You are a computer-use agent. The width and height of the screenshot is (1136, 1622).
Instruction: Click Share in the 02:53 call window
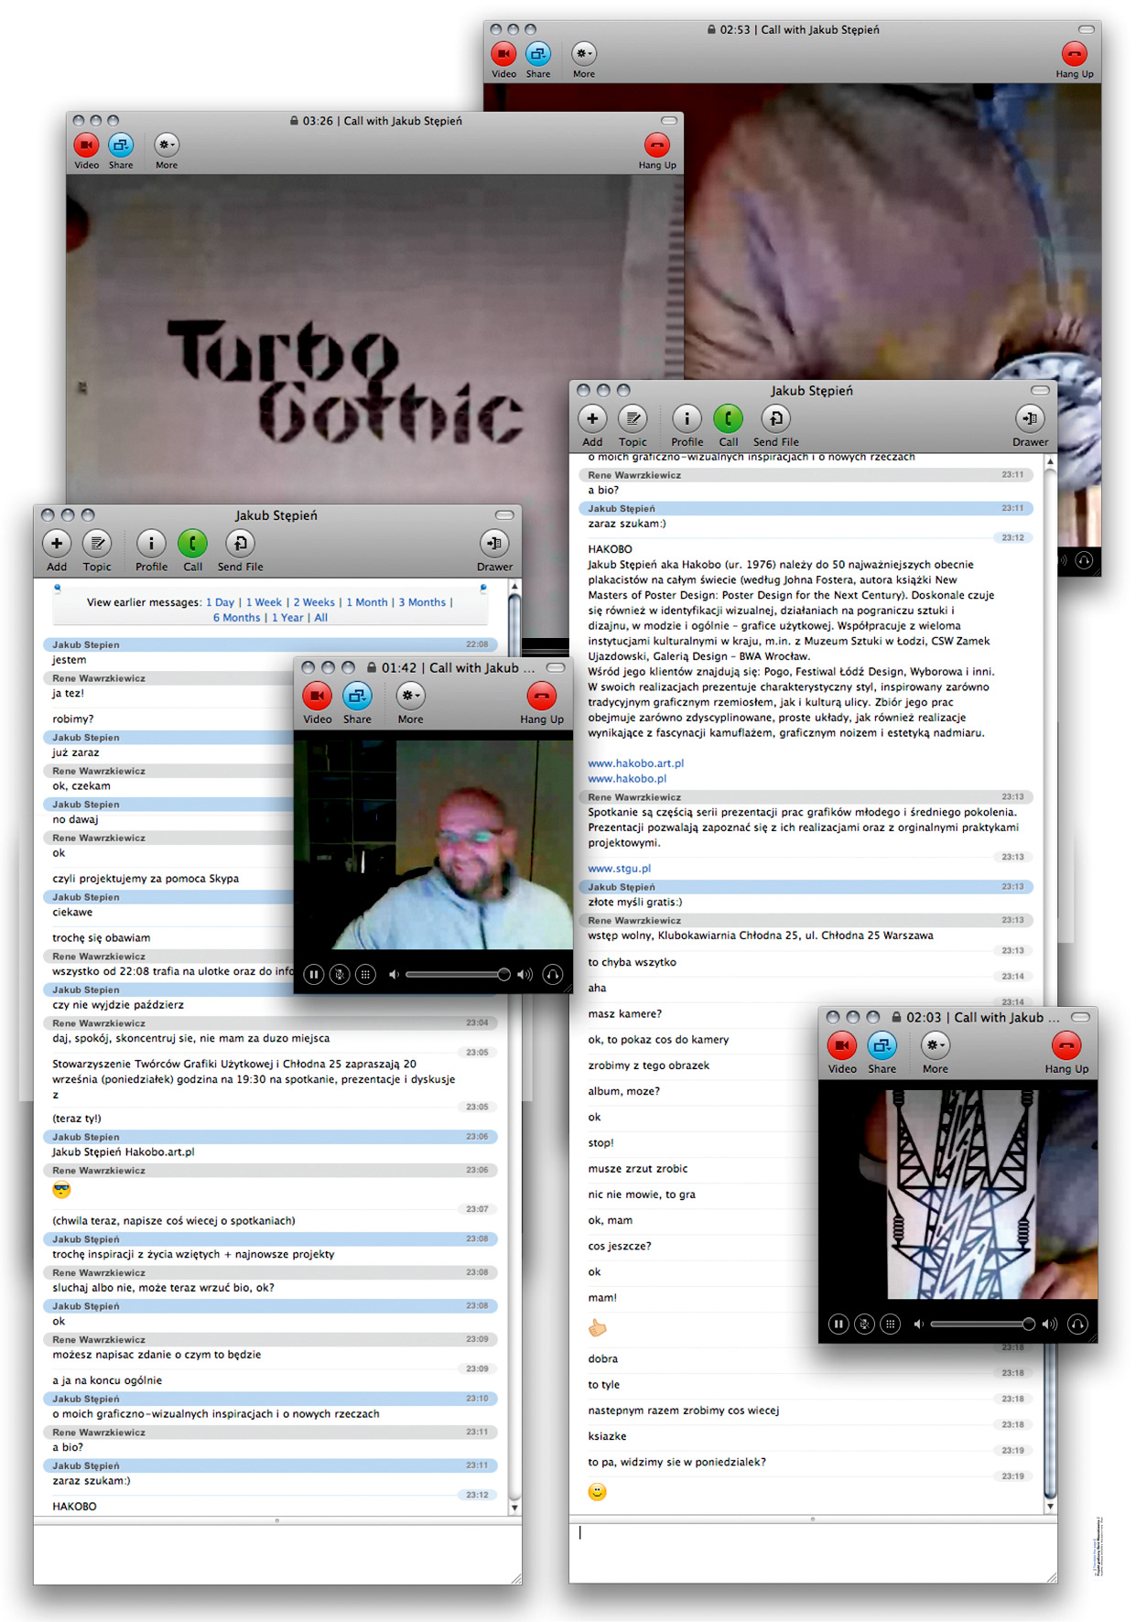538,55
